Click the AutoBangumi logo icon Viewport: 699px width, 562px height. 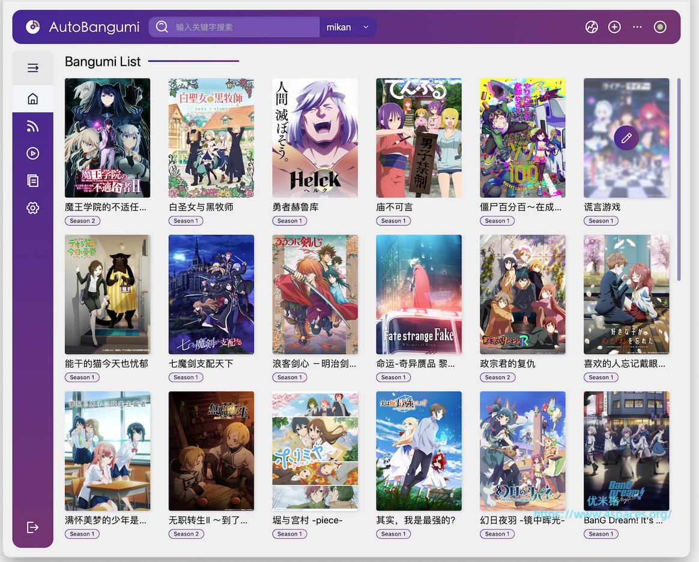(x=33, y=27)
